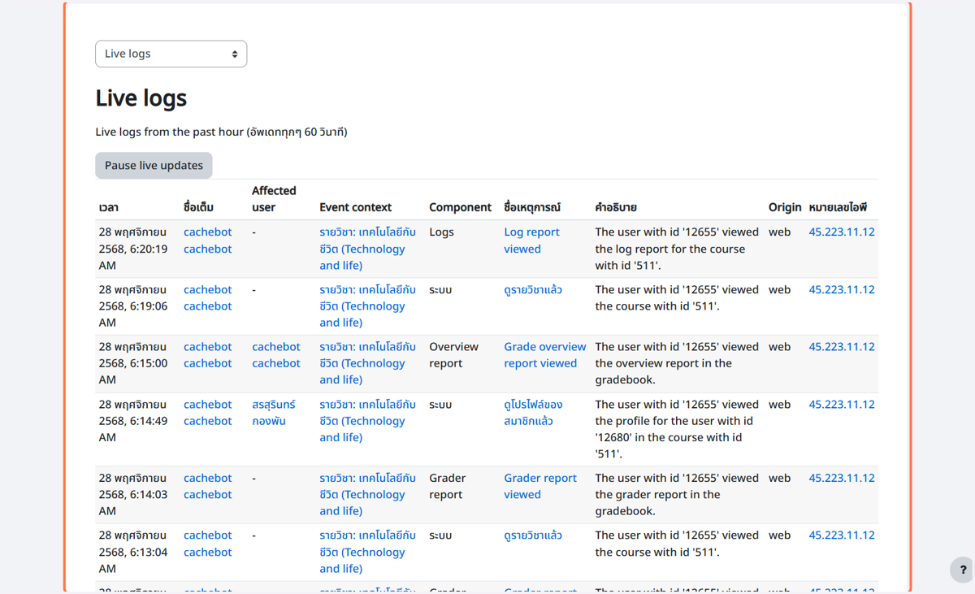The width and height of the screenshot is (975, 594).
Task: Open full name cachebot link in 6:15:00 row
Action: (208, 355)
